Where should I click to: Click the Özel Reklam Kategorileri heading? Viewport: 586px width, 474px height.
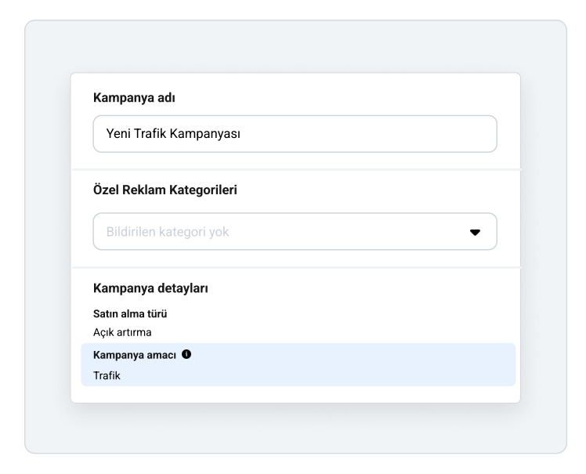tap(165, 190)
